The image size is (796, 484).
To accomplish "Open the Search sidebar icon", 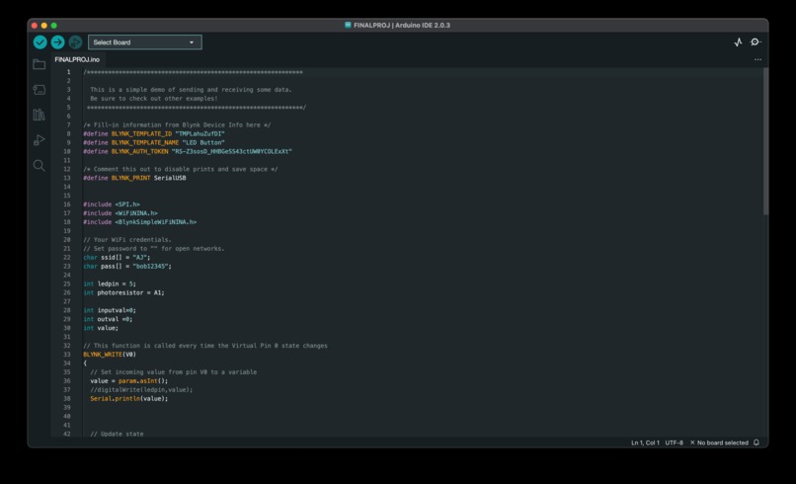I will pyautogui.click(x=40, y=166).
